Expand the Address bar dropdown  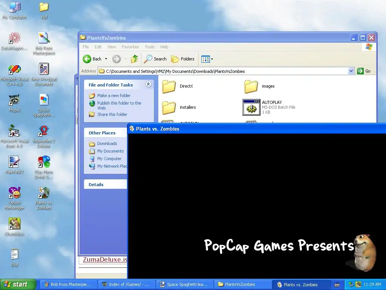pyautogui.click(x=351, y=71)
